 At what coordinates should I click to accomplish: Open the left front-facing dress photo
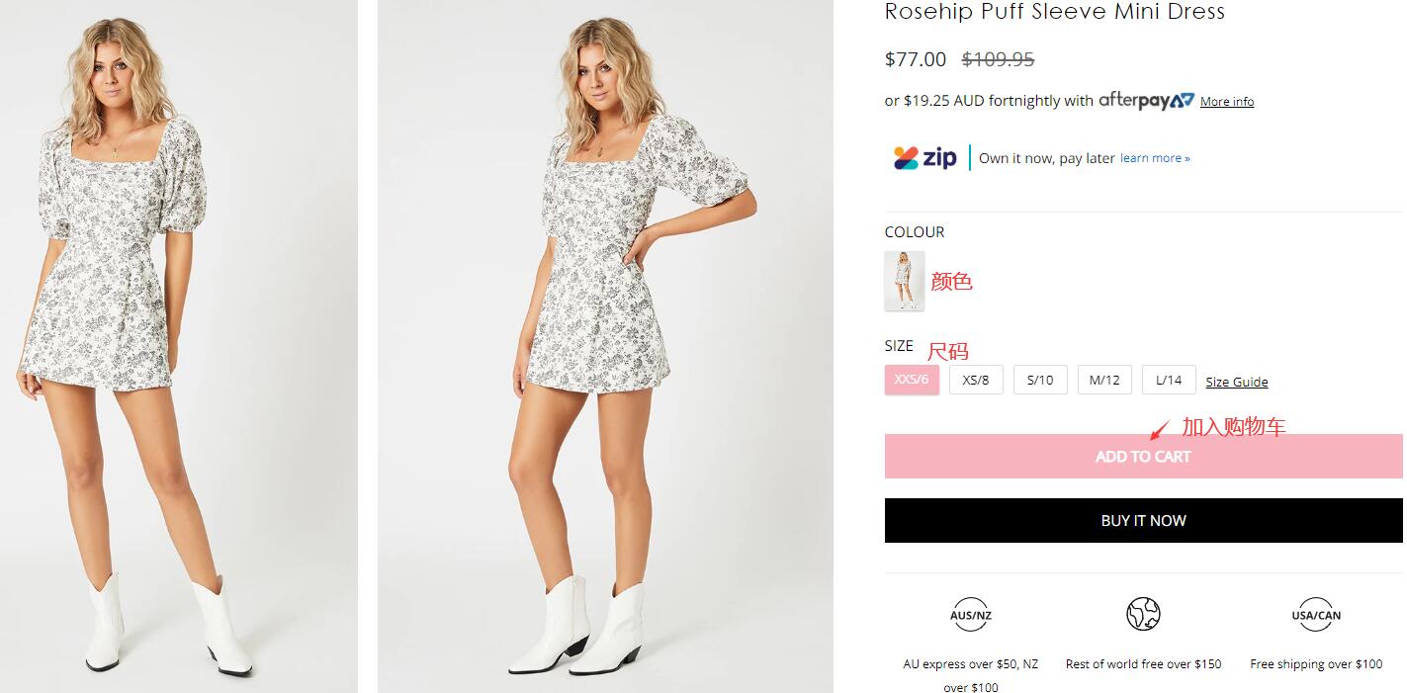(x=179, y=346)
